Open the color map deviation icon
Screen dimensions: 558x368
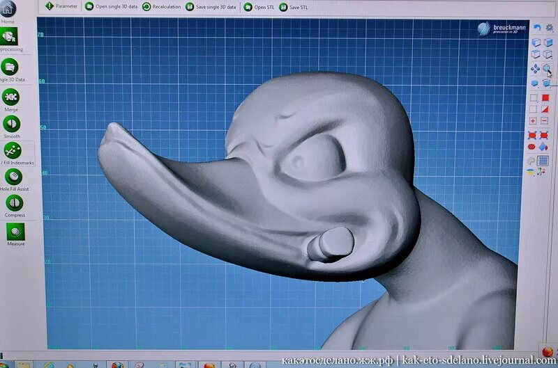click(530, 173)
